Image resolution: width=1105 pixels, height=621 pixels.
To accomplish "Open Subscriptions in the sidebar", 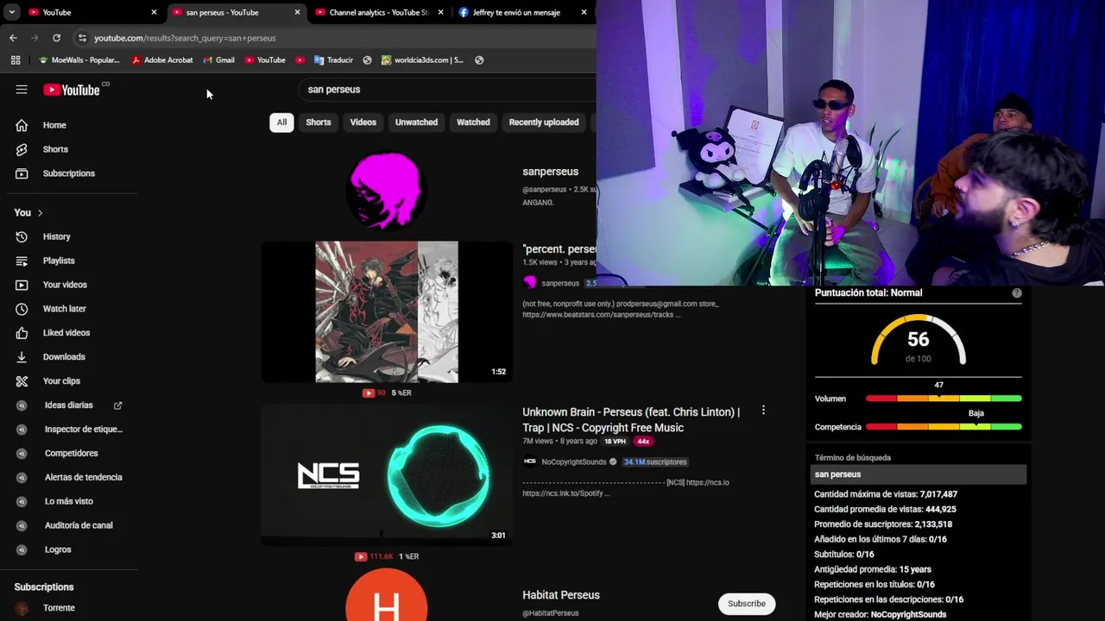I will pos(69,173).
